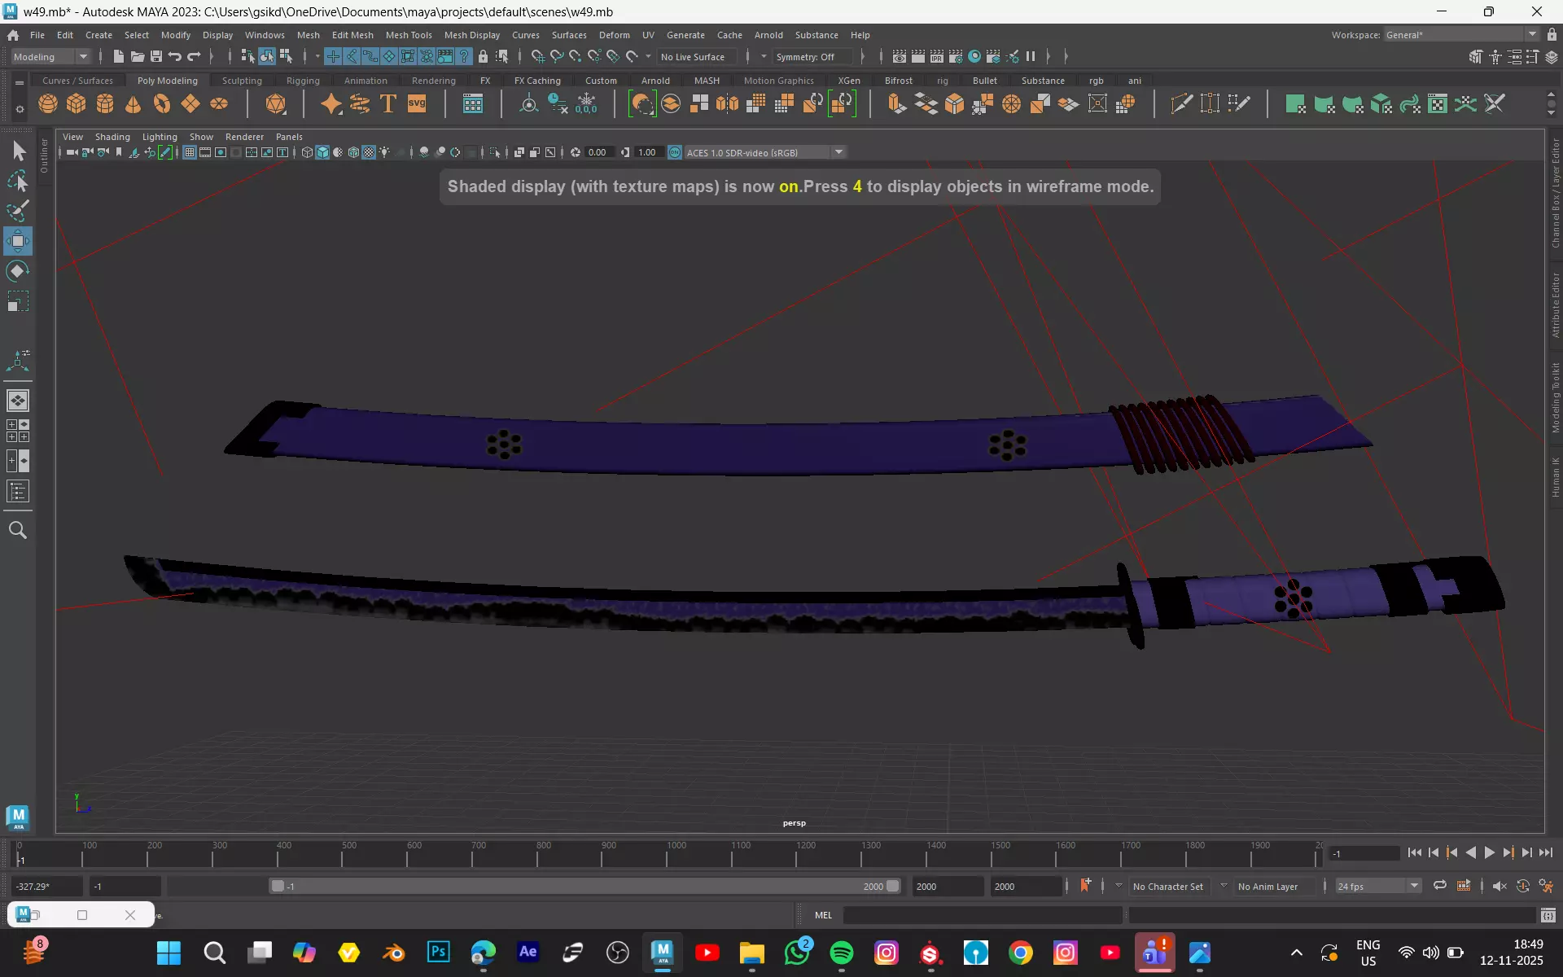Create a polygon plane from the shelf
Viewport: 1563px width, 977px height.
[190, 104]
